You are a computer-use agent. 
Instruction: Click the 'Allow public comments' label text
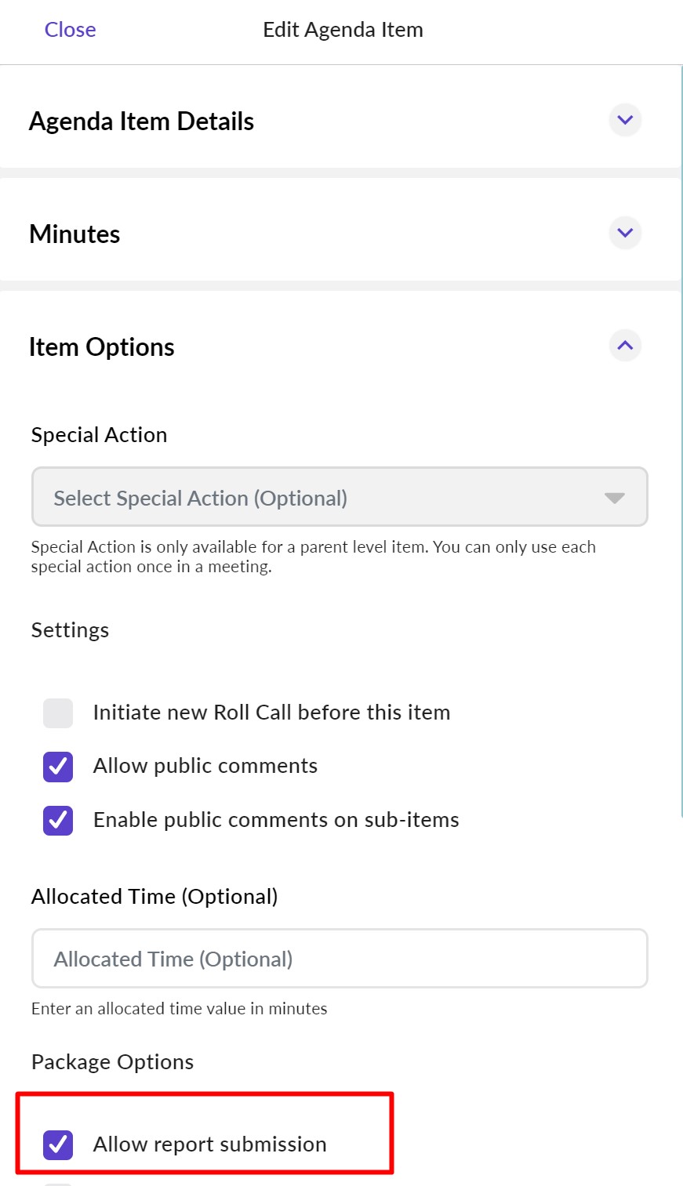[x=205, y=766]
